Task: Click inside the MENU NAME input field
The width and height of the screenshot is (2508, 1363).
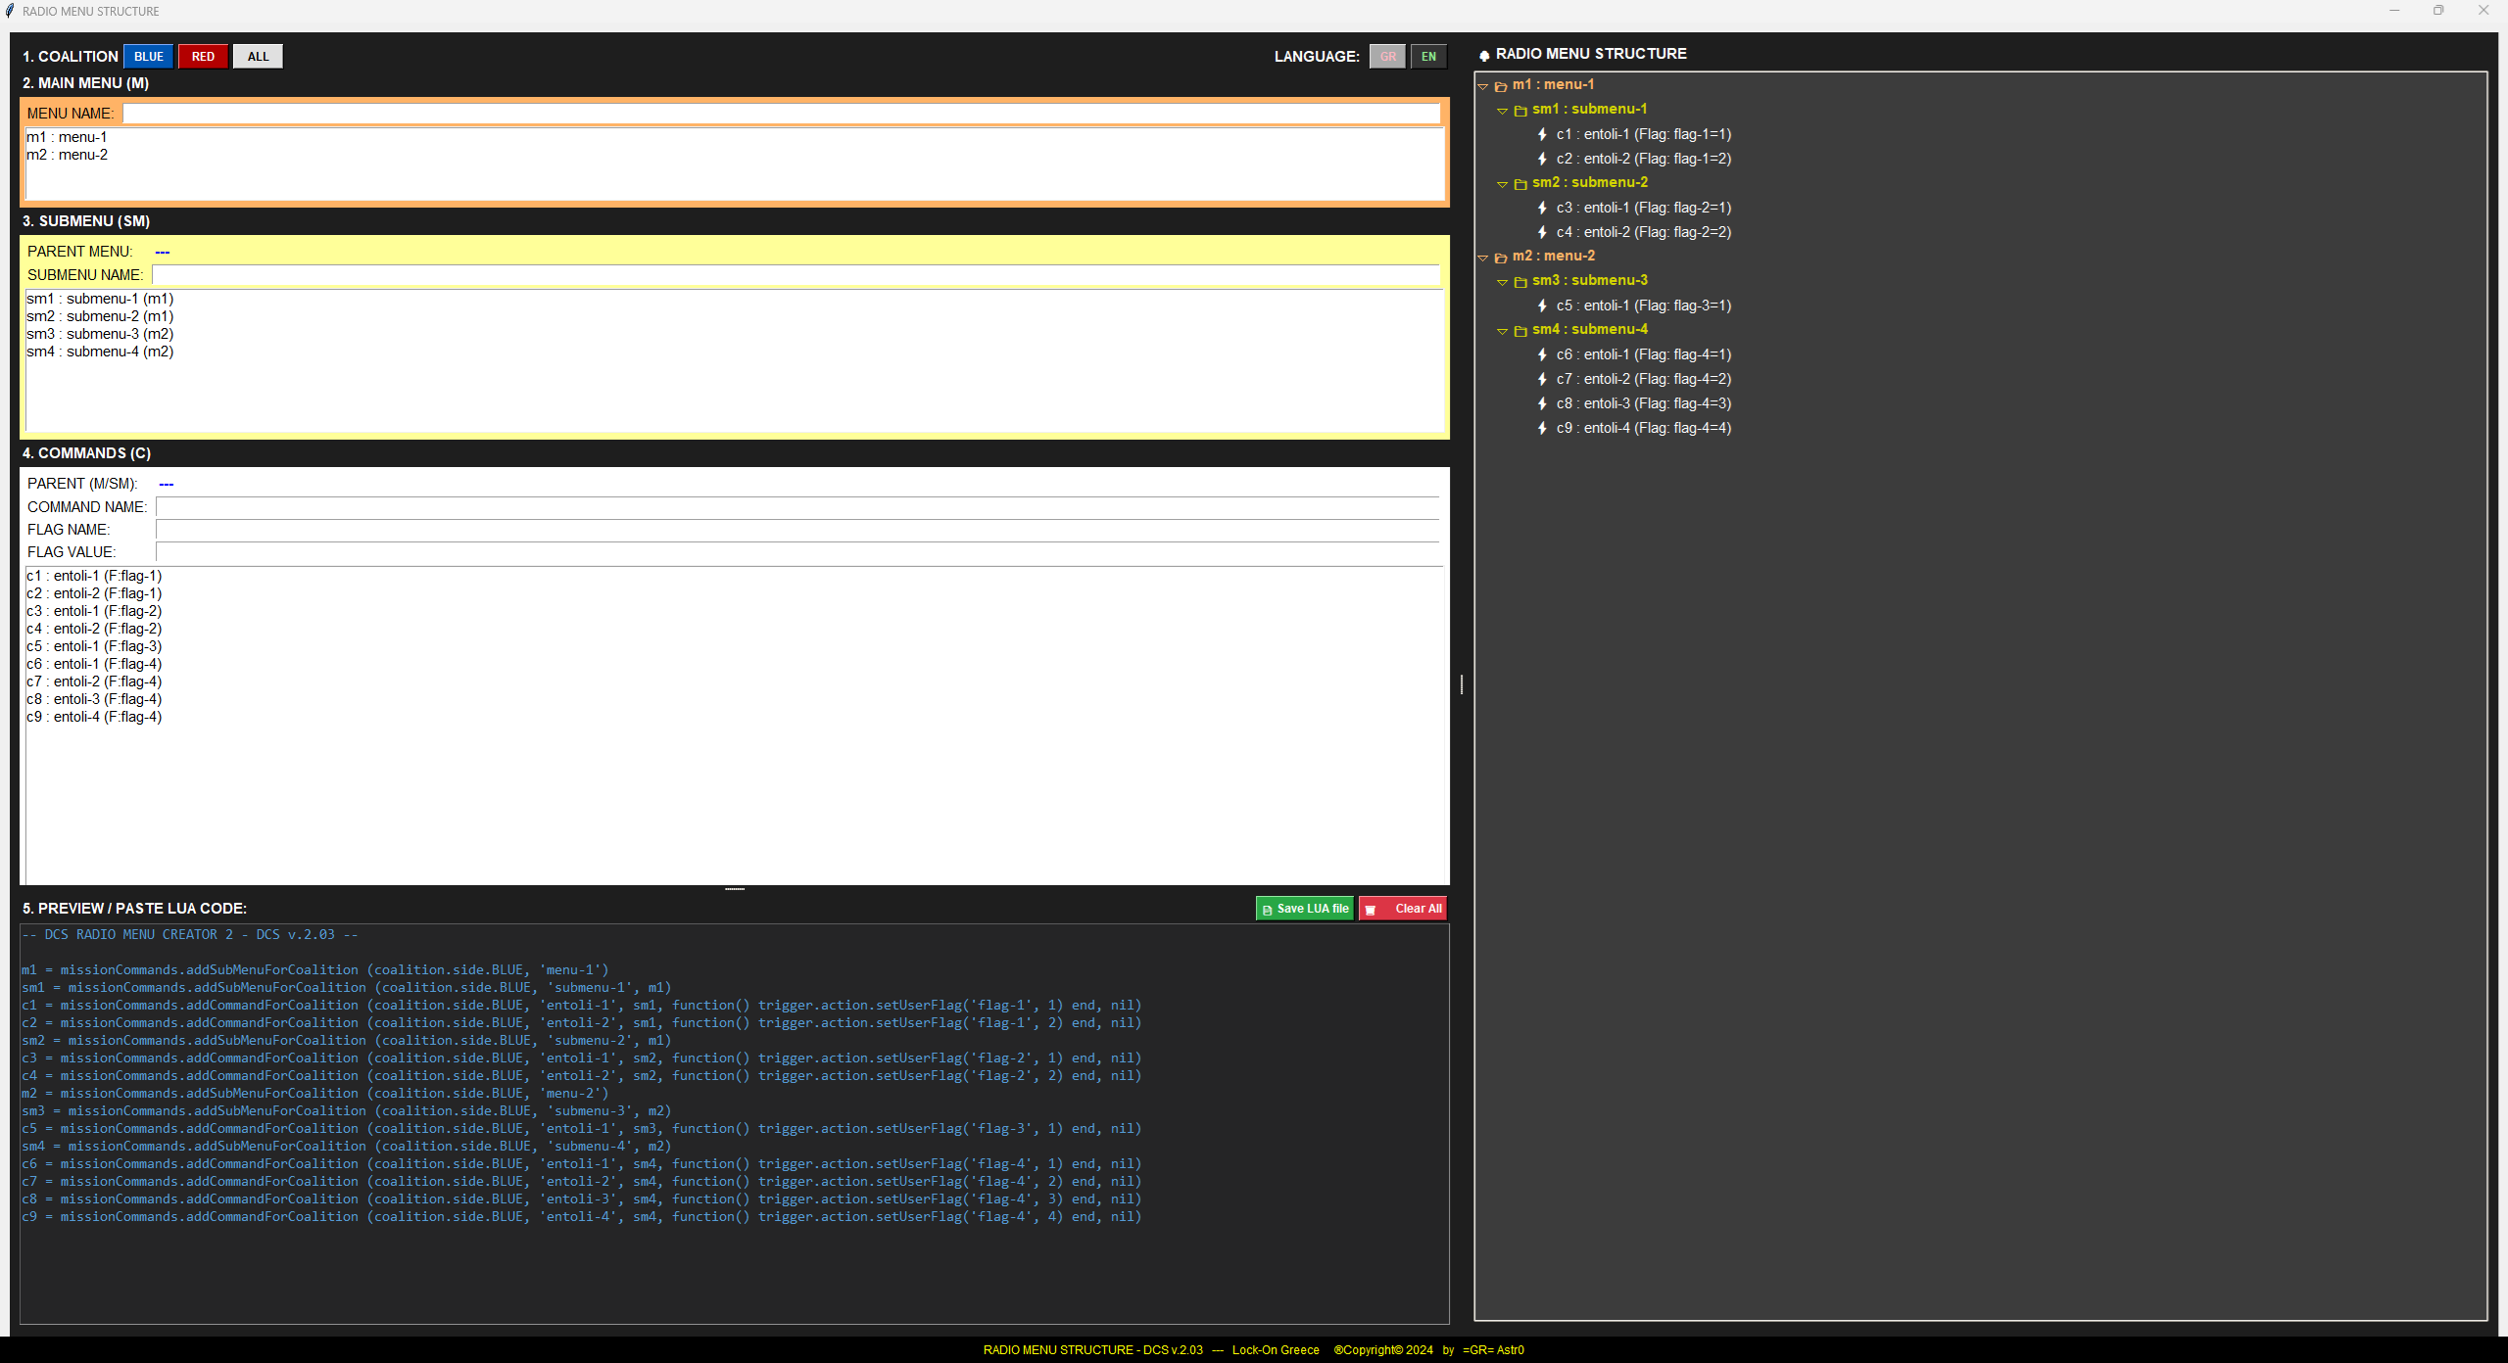Action: pyautogui.click(x=784, y=113)
